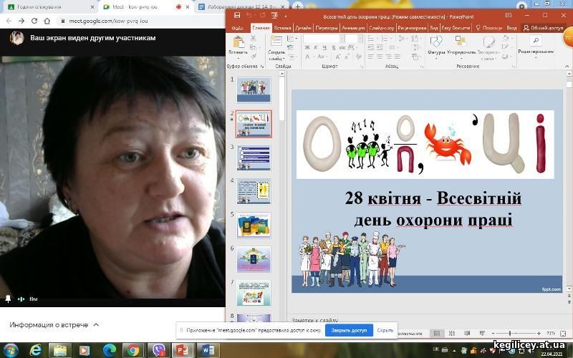
Task: Switch to Reading view in status bar
Action: (x=467, y=333)
